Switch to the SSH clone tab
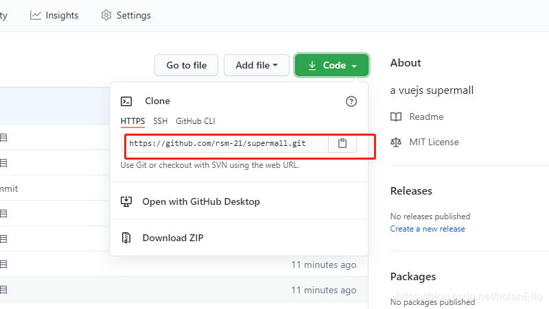The image size is (549, 309). point(161,121)
